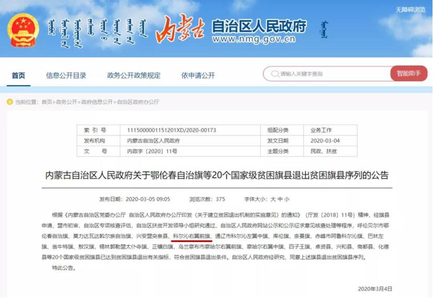The image size is (433, 298).
Task: Focus the keyword search input field
Action: tap(327, 74)
